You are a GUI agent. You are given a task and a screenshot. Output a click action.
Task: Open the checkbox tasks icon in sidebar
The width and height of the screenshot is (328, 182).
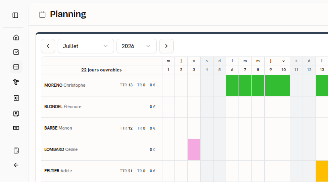(x=16, y=52)
